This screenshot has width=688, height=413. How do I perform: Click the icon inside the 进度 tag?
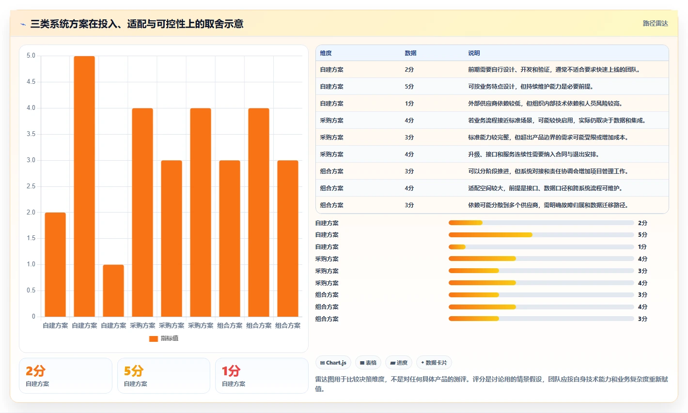[393, 363]
